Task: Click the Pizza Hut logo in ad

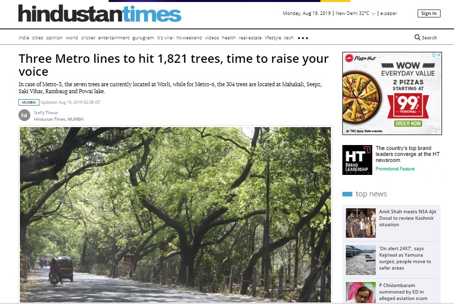Action: (360, 58)
